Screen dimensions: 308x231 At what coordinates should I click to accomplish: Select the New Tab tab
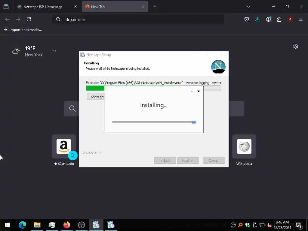pos(115,7)
